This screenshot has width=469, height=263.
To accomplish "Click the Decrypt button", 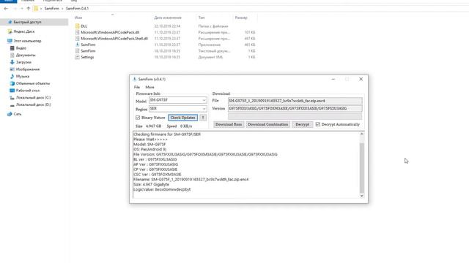I will coord(303,124).
